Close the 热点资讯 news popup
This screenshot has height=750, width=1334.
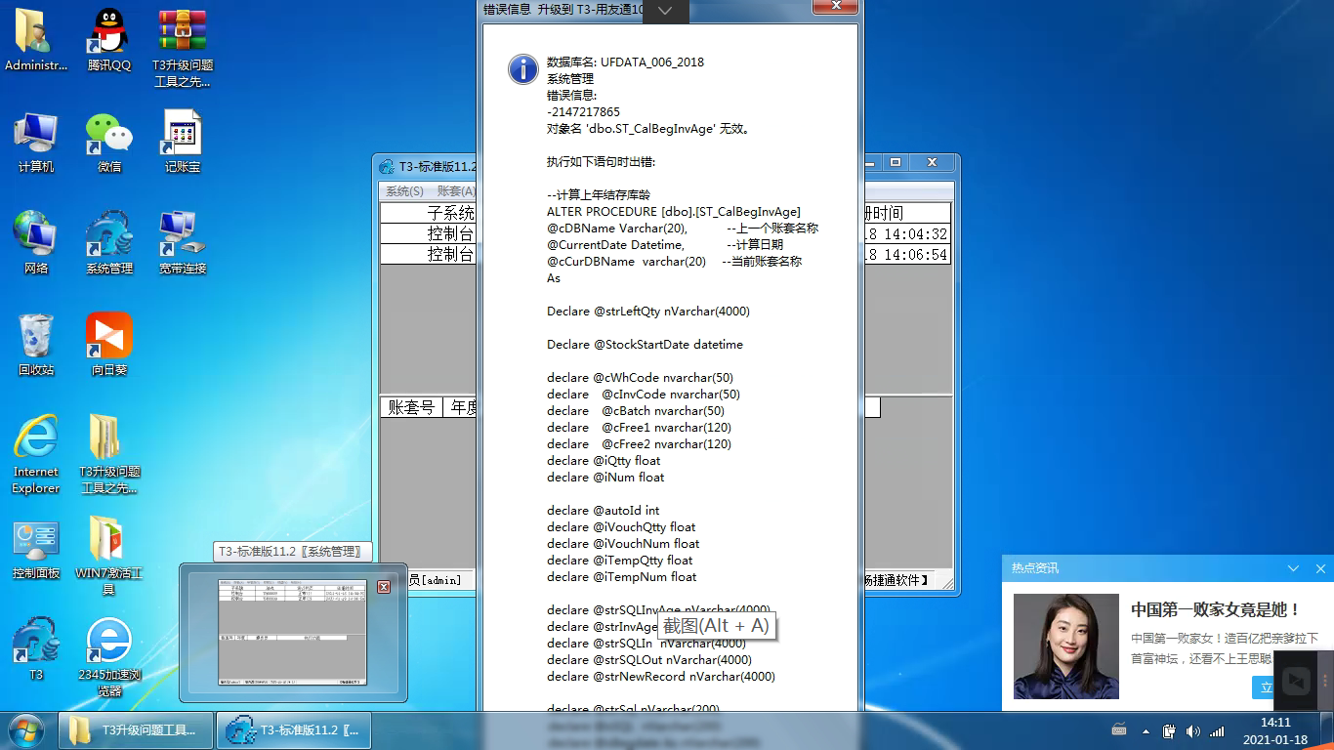coord(1320,568)
